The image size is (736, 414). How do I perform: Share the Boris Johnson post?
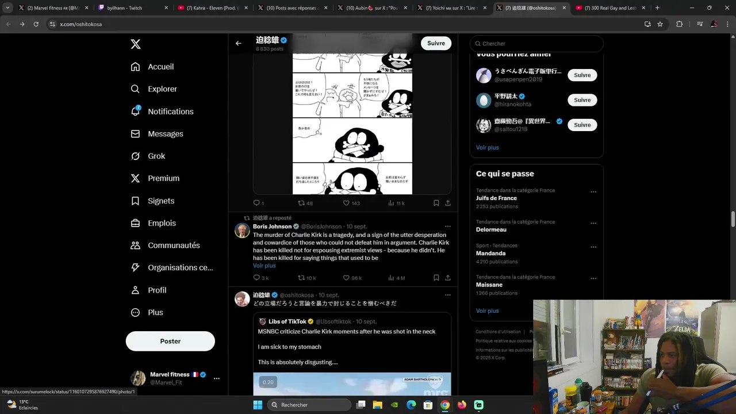click(x=448, y=278)
